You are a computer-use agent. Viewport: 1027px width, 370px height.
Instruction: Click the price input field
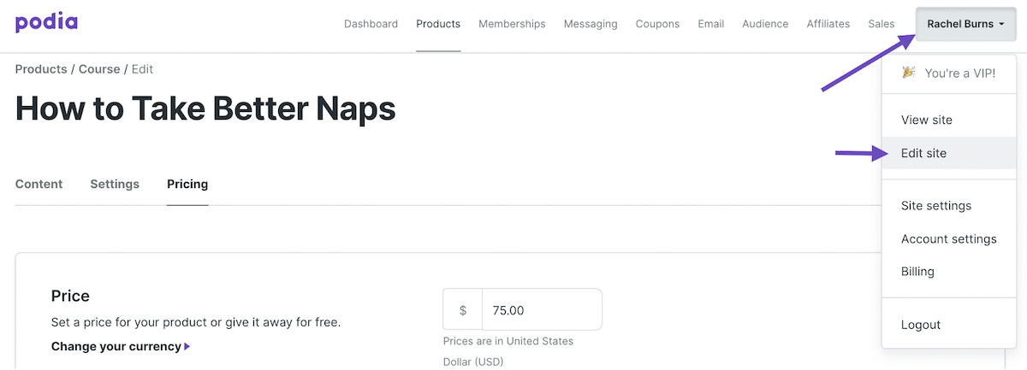pos(541,309)
